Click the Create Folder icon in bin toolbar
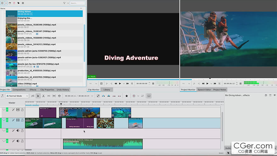Viewport: 277px width, 156px height. [10, 3]
